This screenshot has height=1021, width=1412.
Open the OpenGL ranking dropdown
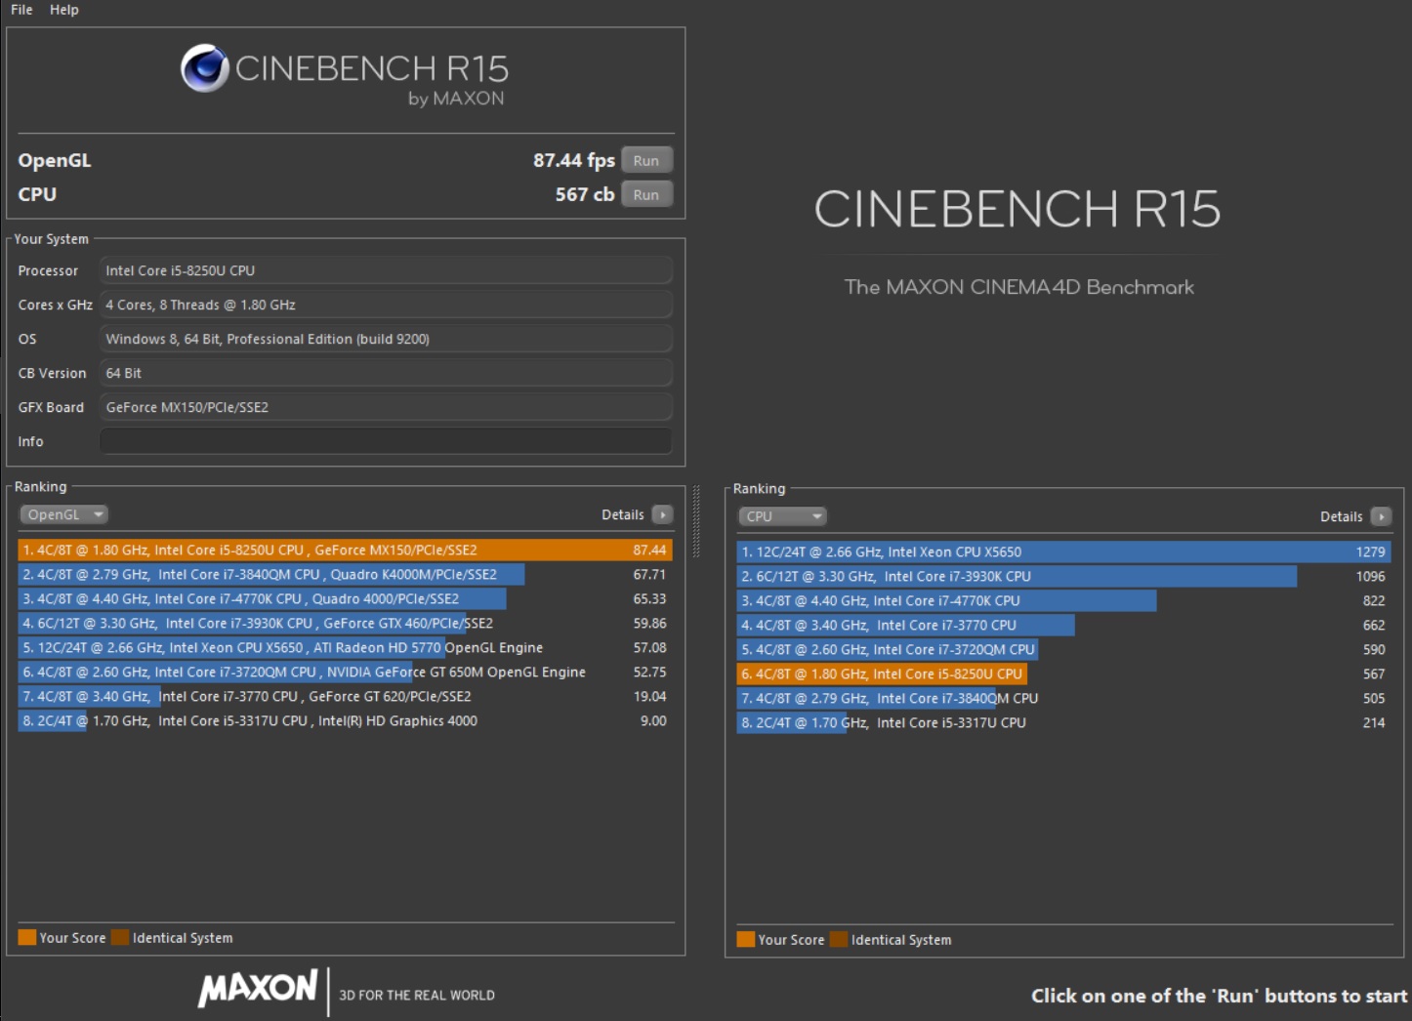[64, 514]
